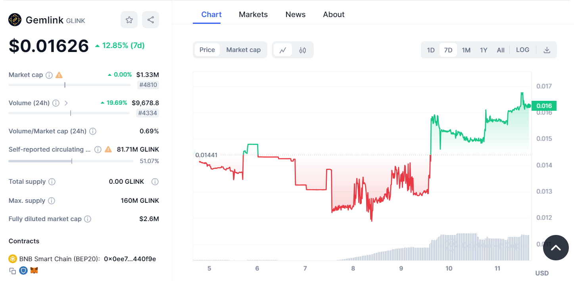Share Gemlink page using share icon
This screenshot has height=281, width=574.
click(x=150, y=20)
